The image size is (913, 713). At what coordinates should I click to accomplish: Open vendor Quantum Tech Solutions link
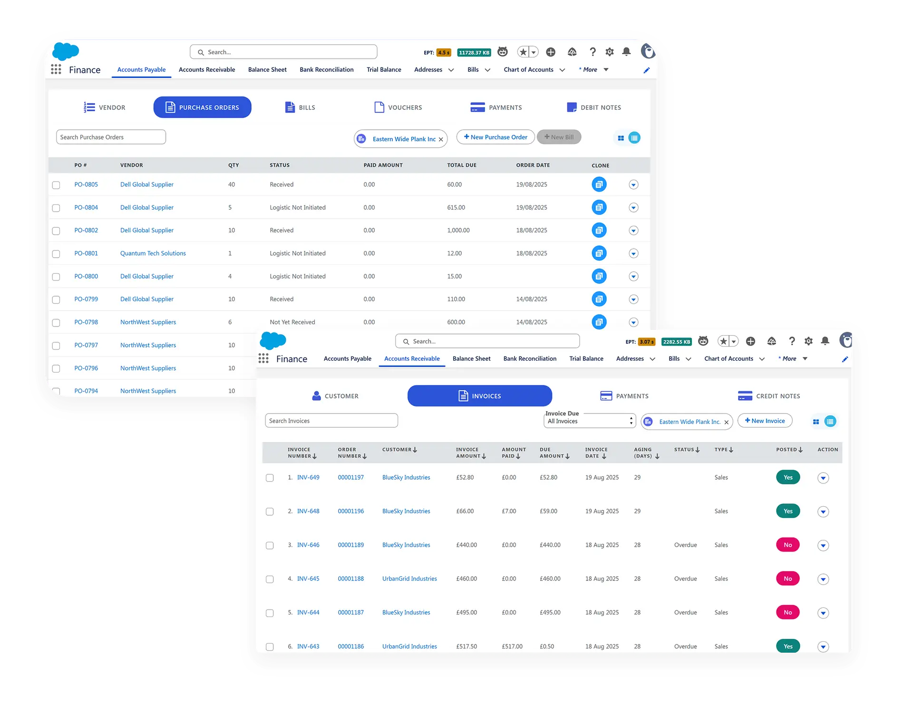coord(153,253)
